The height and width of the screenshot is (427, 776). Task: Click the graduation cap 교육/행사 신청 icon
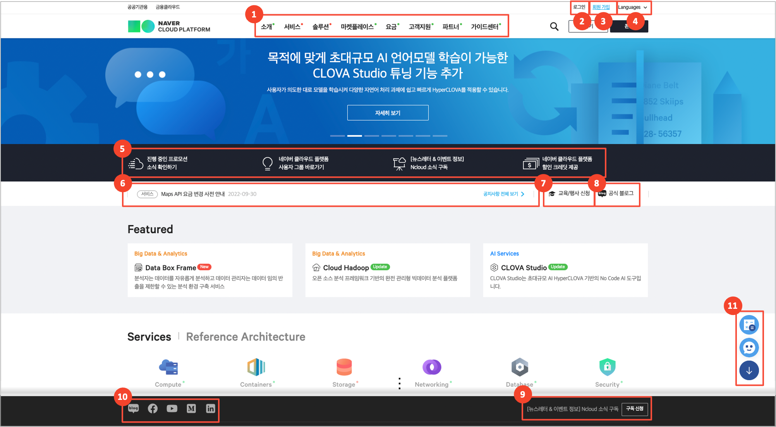[552, 193]
